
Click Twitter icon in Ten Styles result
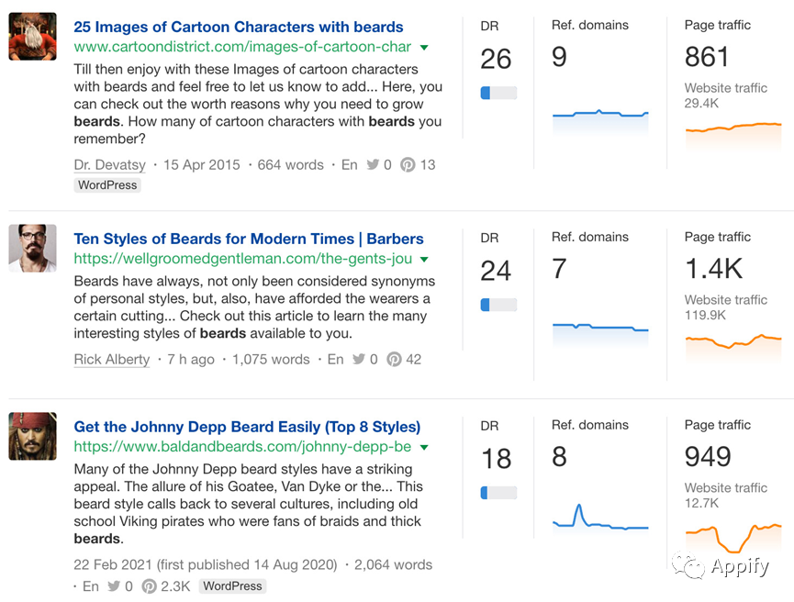click(359, 359)
